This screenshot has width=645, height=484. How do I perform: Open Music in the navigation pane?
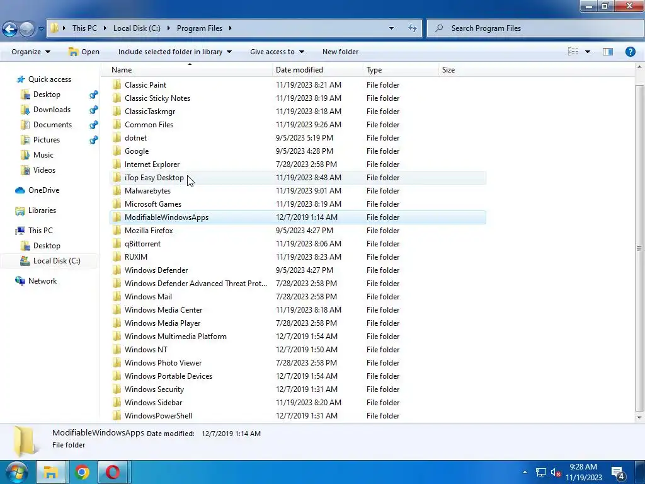point(43,155)
